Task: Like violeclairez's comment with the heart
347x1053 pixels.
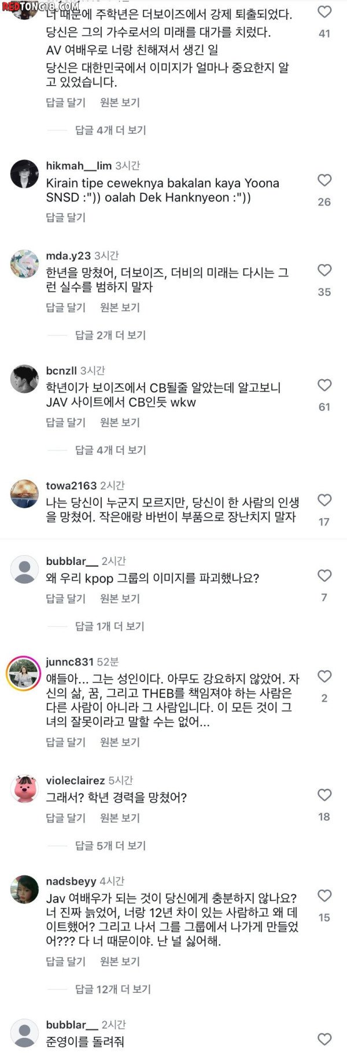Action: click(324, 795)
